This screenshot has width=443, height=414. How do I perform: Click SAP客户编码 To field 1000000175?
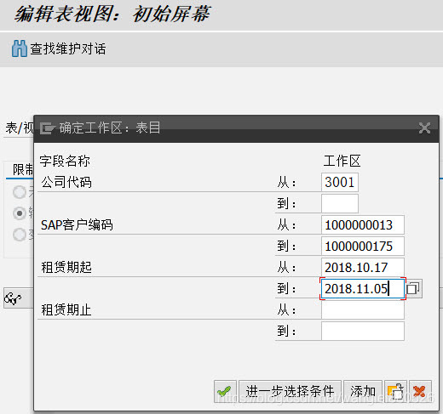pyautogui.click(x=363, y=247)
